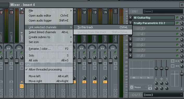Open NI GuitarRig slot menu arrow
The width and height of the screenshot is (184, 99).
coord(130,18)
